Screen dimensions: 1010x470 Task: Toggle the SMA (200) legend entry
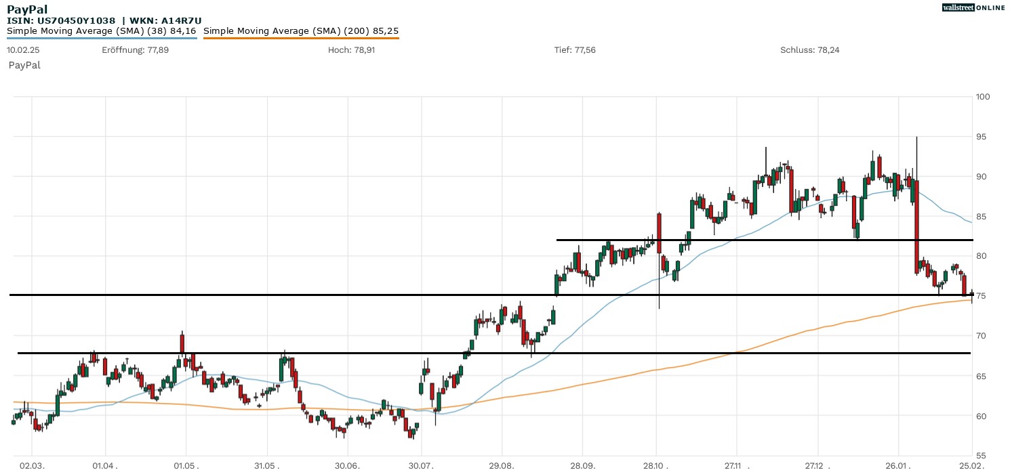click(301, 30)
